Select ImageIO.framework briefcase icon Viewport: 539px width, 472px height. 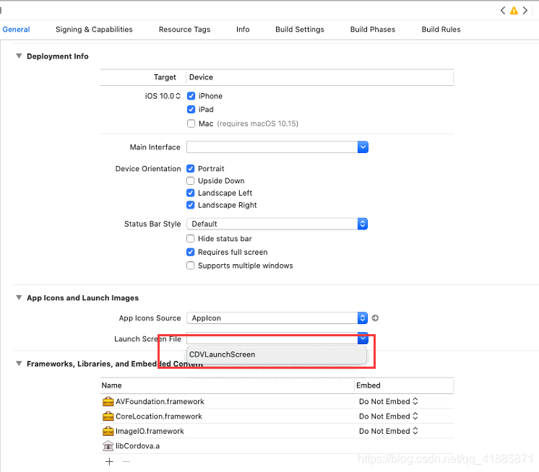coord(108,431)
